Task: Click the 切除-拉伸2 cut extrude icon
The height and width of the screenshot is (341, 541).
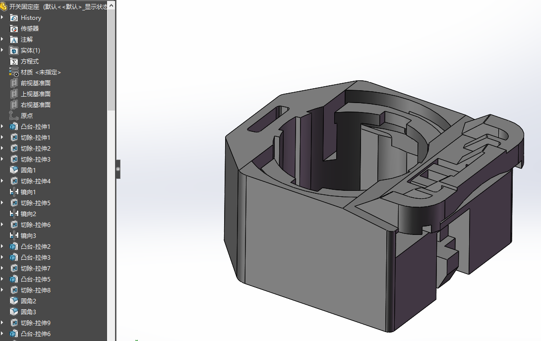Action: pos(14,149)
